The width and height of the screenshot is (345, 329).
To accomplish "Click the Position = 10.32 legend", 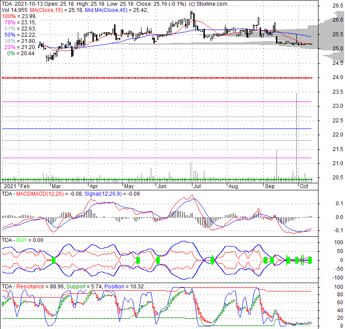I will click(124, 287).
